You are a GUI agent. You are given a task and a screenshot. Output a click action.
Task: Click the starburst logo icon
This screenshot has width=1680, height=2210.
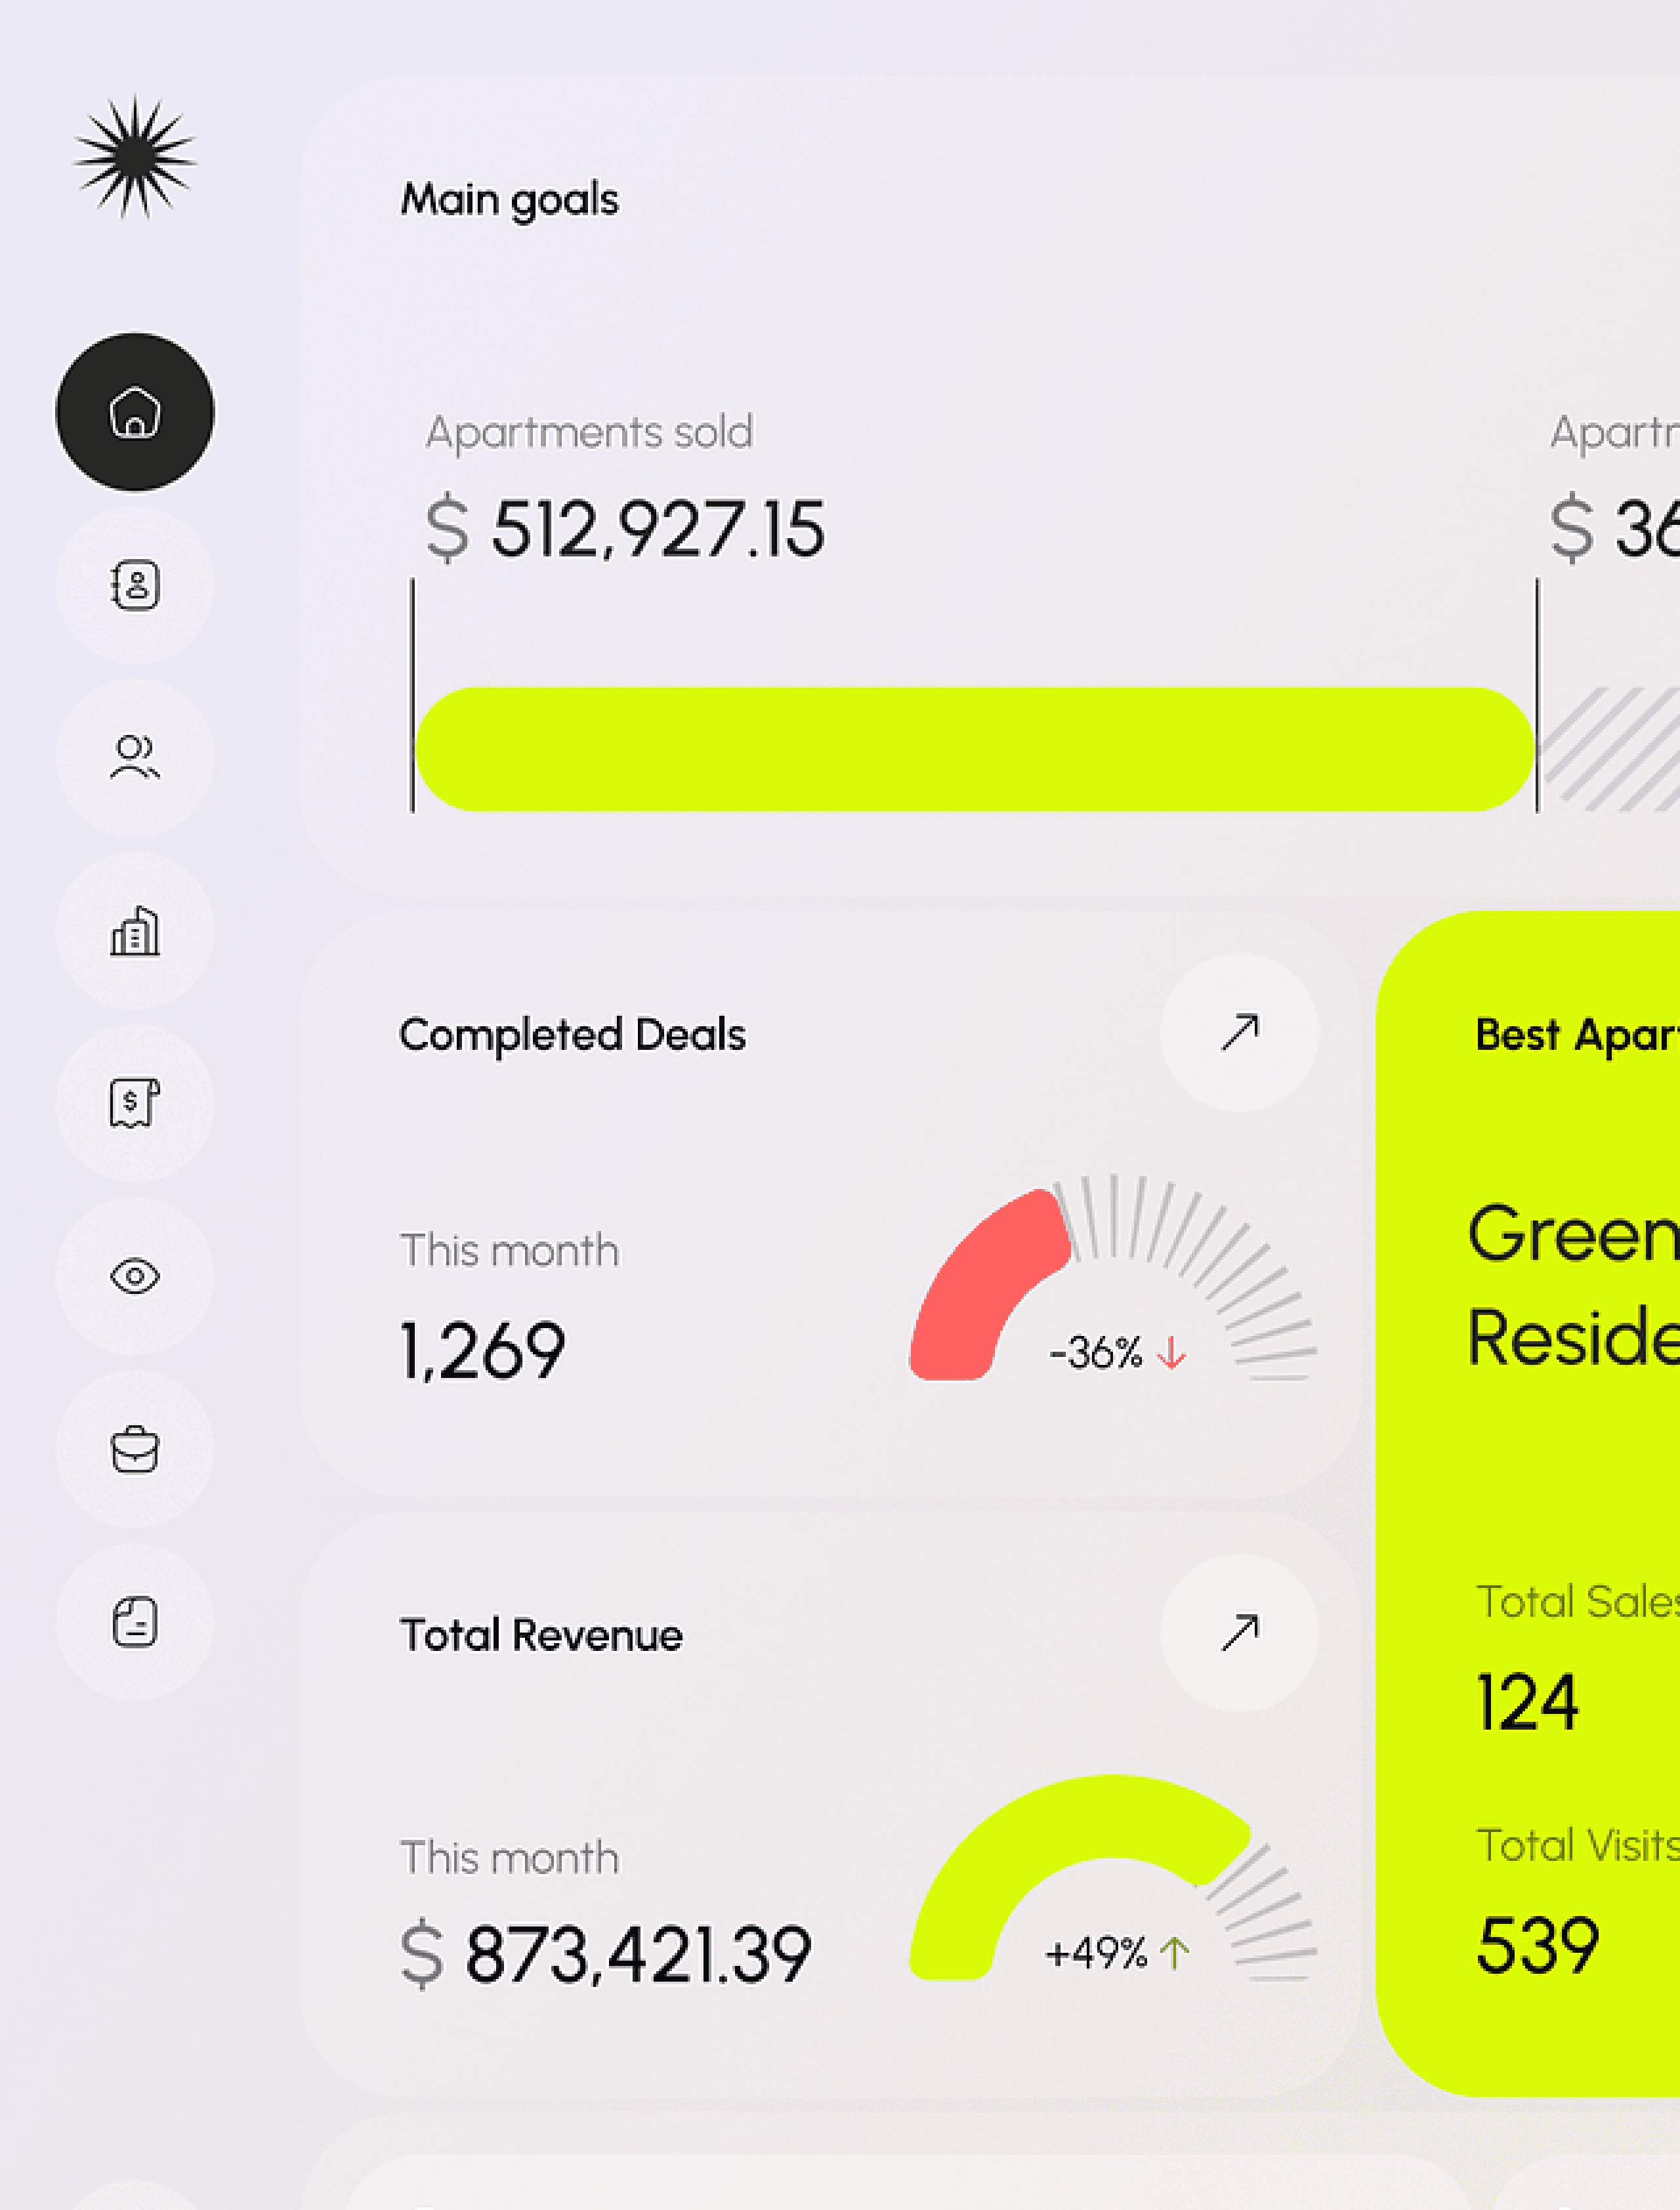point(135,157)
